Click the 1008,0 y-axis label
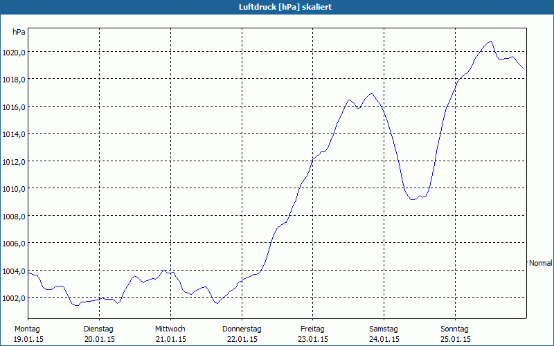Viewport: 554px width, 346px height. 14,216
